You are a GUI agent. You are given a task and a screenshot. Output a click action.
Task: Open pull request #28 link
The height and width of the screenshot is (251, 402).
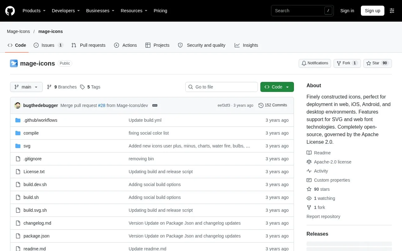102,105
